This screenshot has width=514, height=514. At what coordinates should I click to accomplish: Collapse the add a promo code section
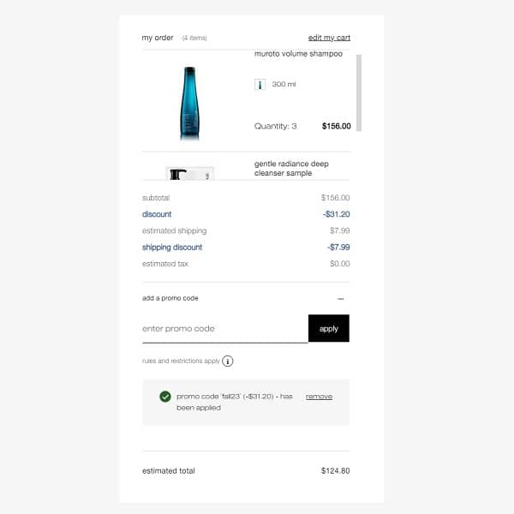(x=341, y=299)
